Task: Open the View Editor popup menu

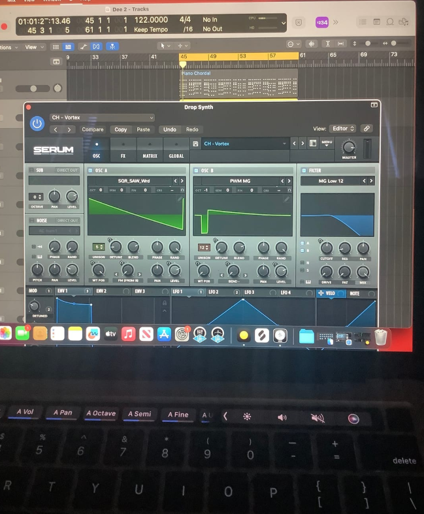Action: pos(343,129)
